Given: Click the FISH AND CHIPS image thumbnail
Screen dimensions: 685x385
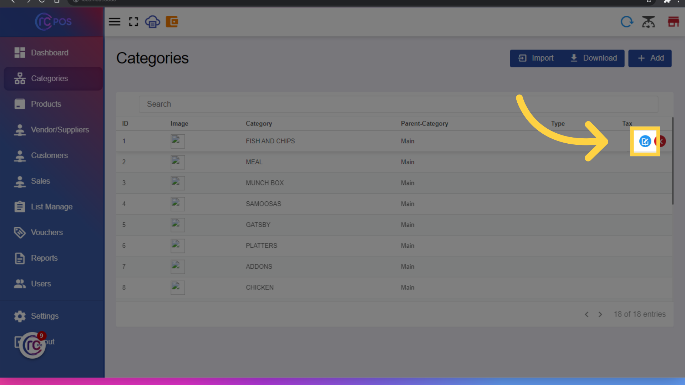Looking at the screenshot, I should [x=178, y=141].
